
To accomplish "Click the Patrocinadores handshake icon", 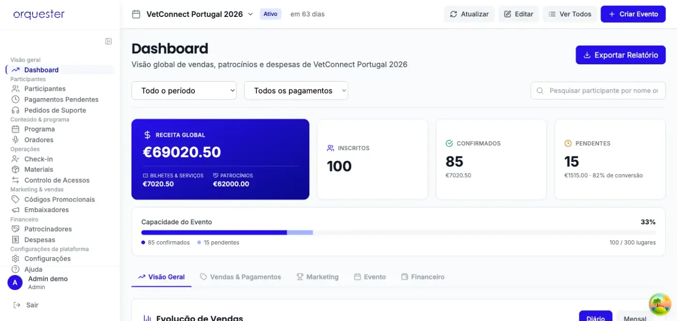I will click(x=15, y=229).
